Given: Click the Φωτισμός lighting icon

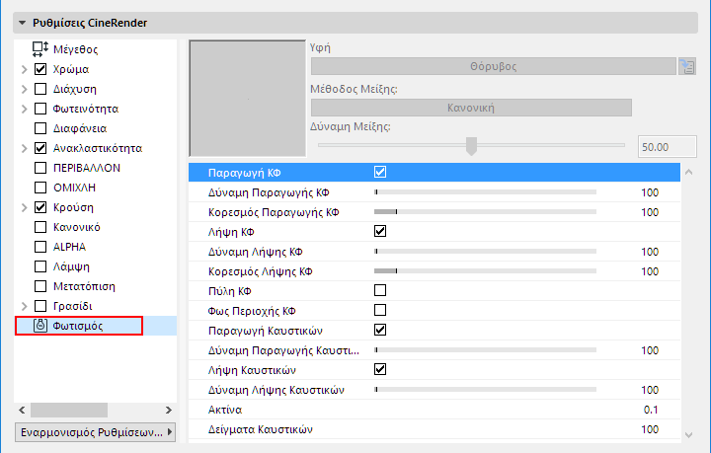Looking at the screenshot, I should click(40, 326).
